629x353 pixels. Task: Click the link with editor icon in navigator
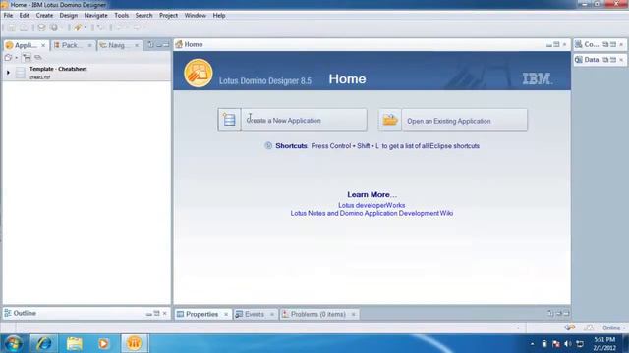pos(38,58)
